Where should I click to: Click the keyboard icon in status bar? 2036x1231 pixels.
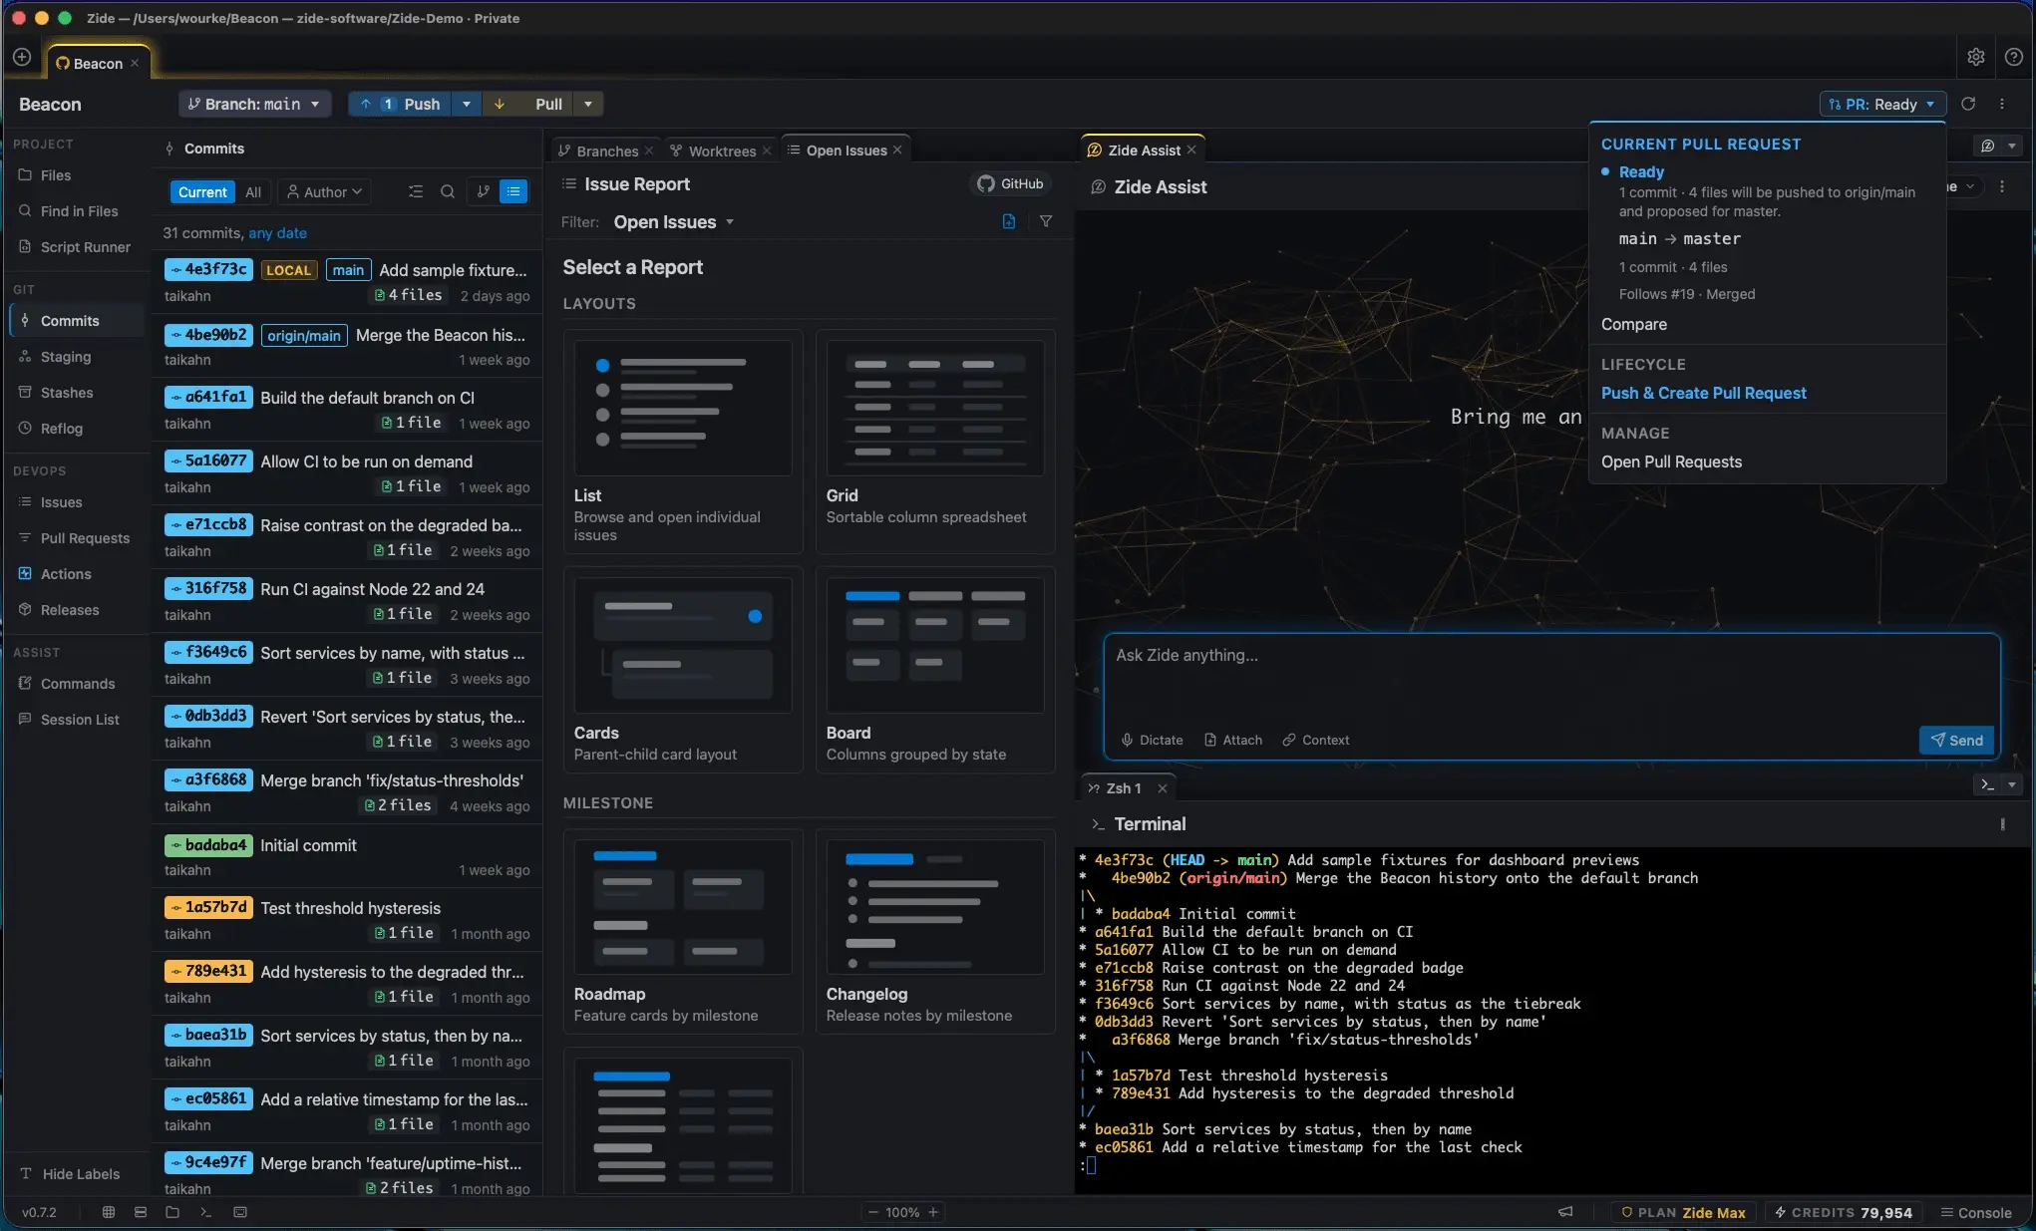pyautogui.click(x=240, y=1212)
